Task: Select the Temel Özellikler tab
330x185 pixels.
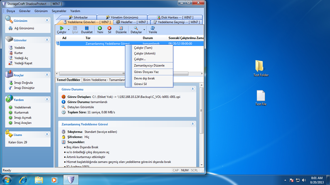Action: coord(69,80)
